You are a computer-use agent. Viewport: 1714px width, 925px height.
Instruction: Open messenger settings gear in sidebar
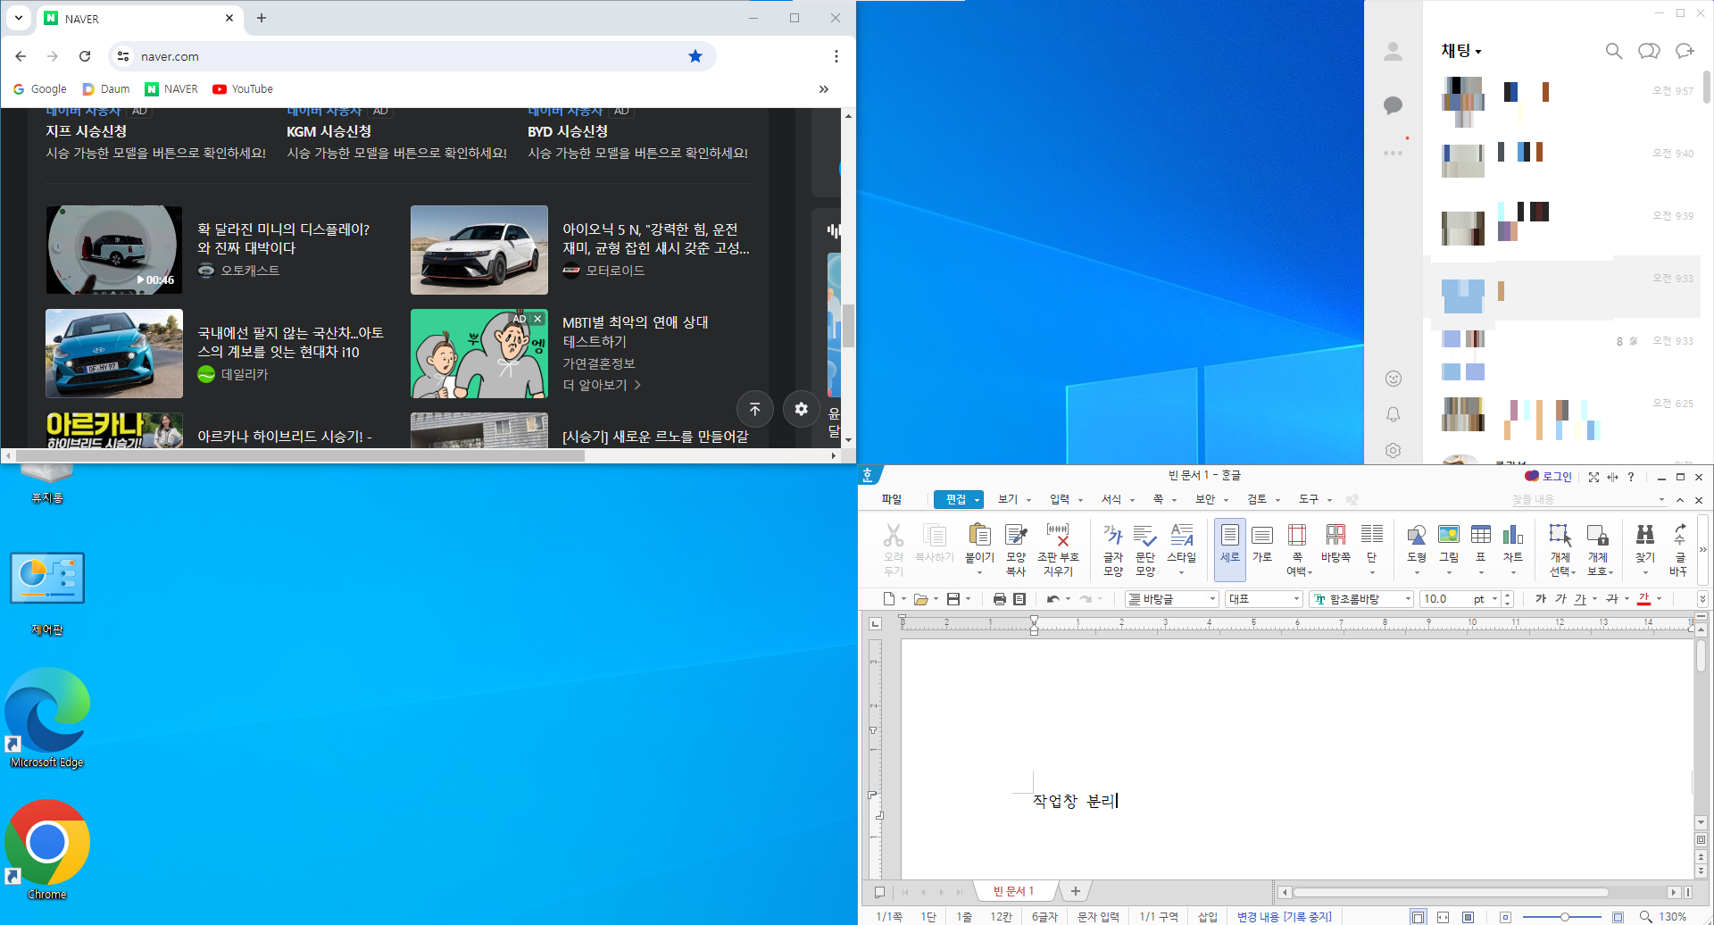click(x=1393, y=451)
